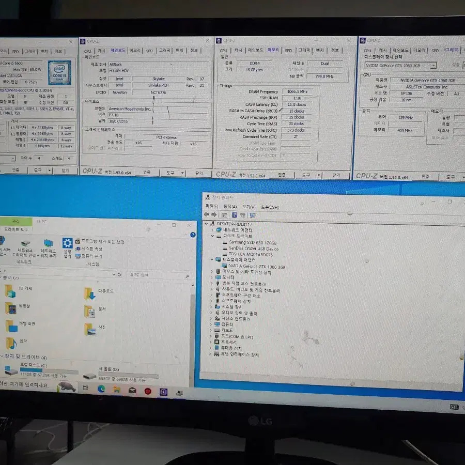The width and height of the screenshot is (465, 465).
Task: Open the 보기(V) menu in Device Manager
Action: pos(249,207)
